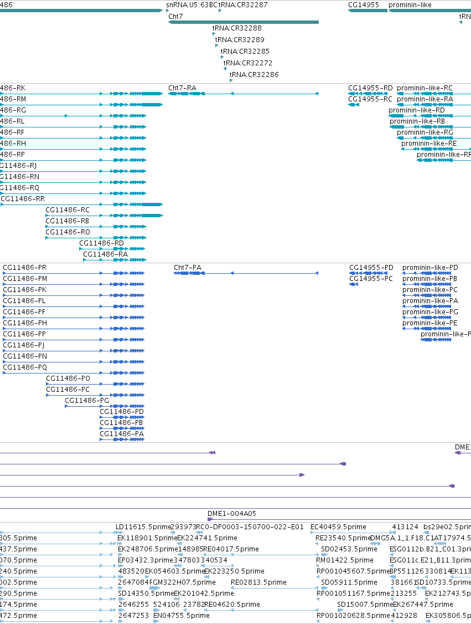Click the prominin-like-RA transcript label

425,99
